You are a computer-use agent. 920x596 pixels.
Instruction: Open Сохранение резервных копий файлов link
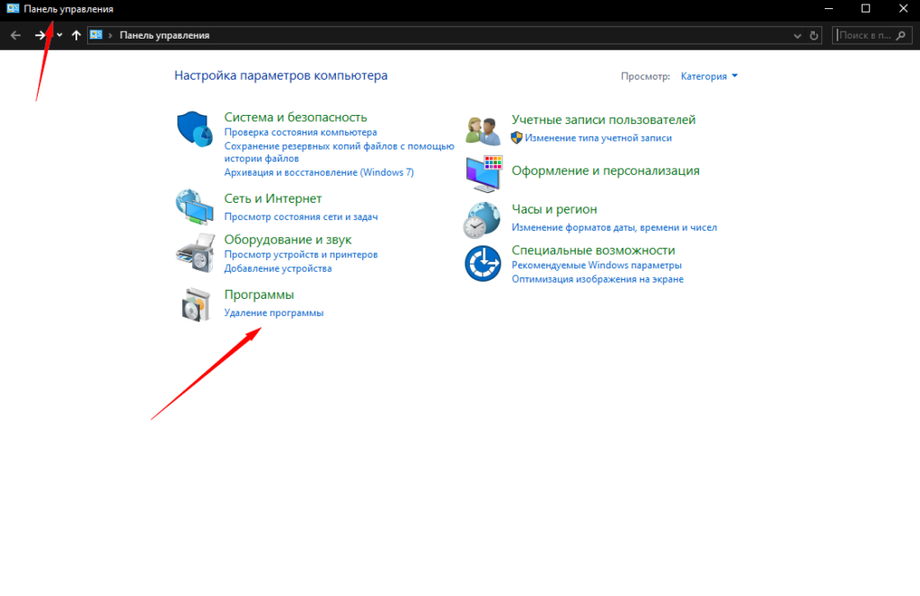(x=339, y=153)
